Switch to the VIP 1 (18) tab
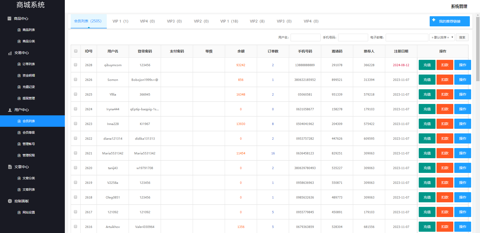 pyautogui.click(x=229, y=21)
